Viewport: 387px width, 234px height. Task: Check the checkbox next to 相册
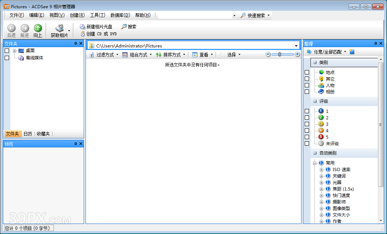[x=307, y=92]
